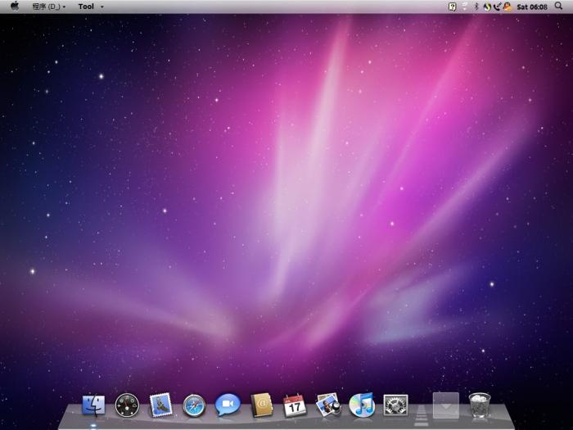Open the Address Book icon

point(261,405)
